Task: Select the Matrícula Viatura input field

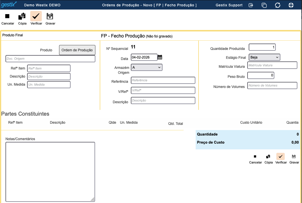Action: point(272,65)
